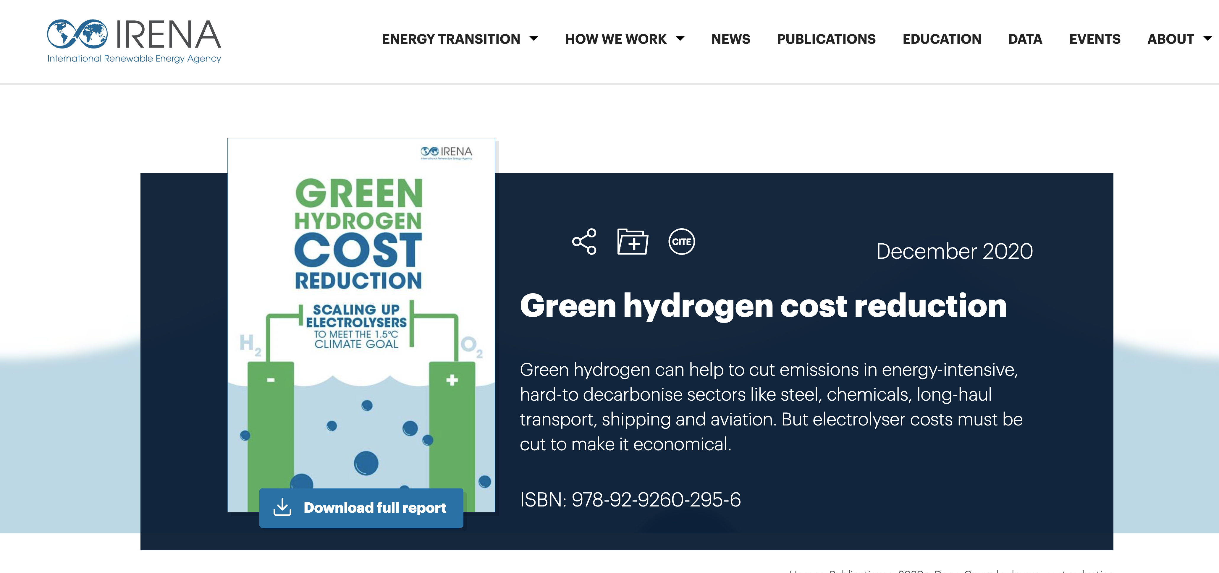Go to the News page
This screenshot has height=573, width=1219.
(731, 39)
